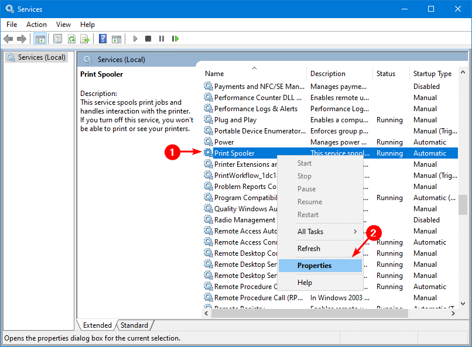Click the horizontal scrollbar's right arrow

(x=454, y=314)
